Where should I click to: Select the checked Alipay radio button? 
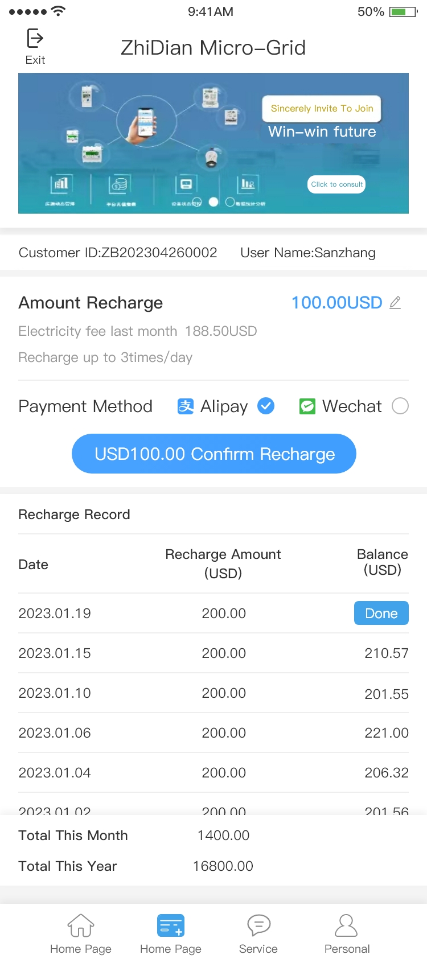coord(266,406)
